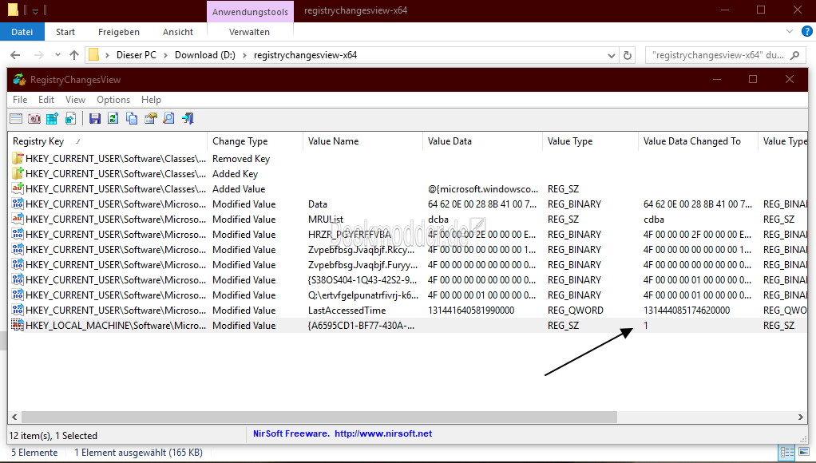Open Explorer help question mark icon
The height and width of the screenshot is (463, 816).
pos(806,31)
